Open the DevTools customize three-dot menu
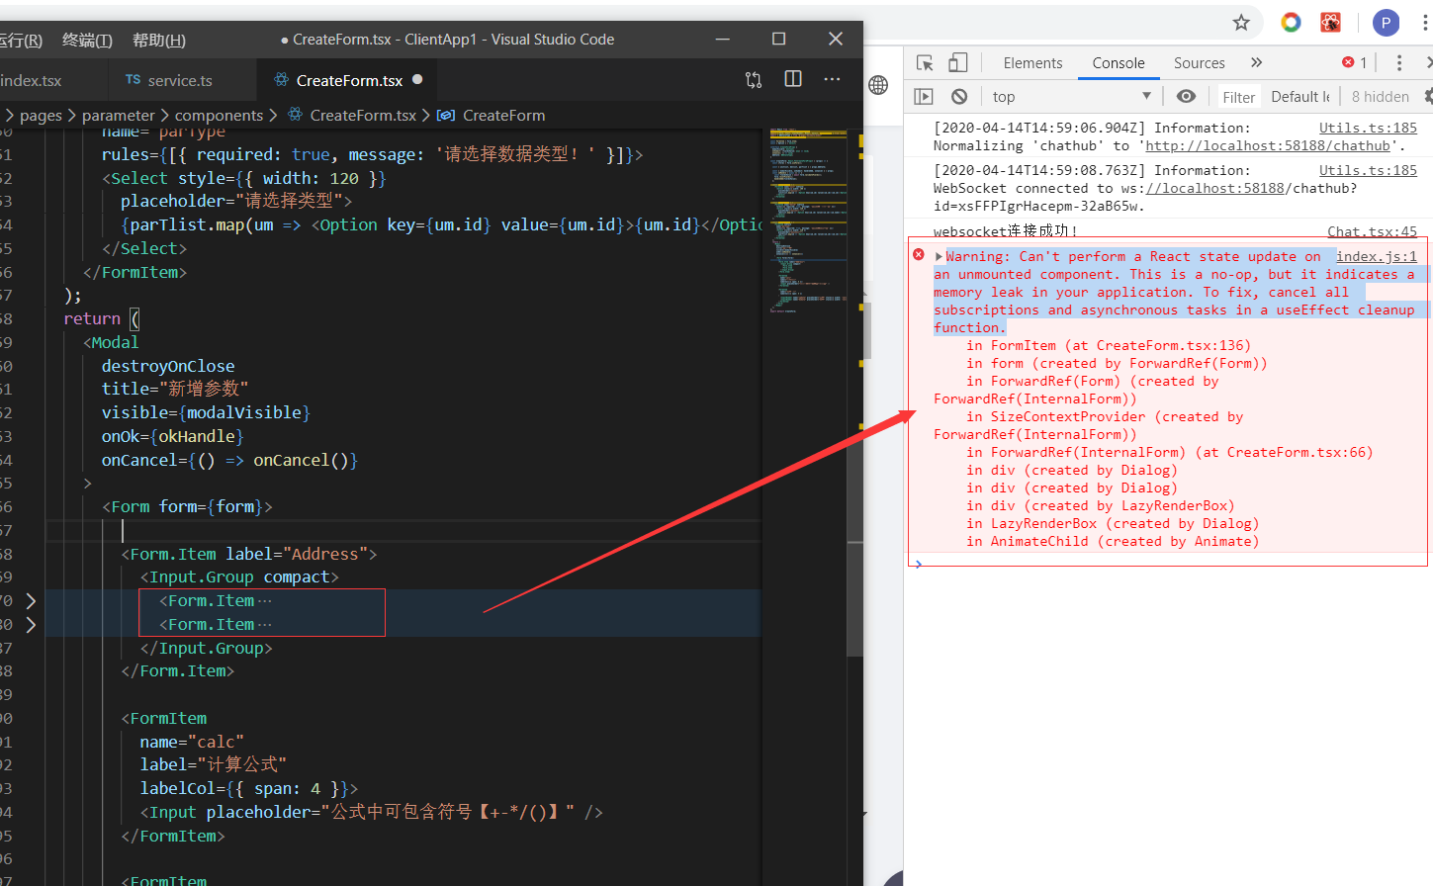This screenshot has height=886, width=1433. 1398,61
